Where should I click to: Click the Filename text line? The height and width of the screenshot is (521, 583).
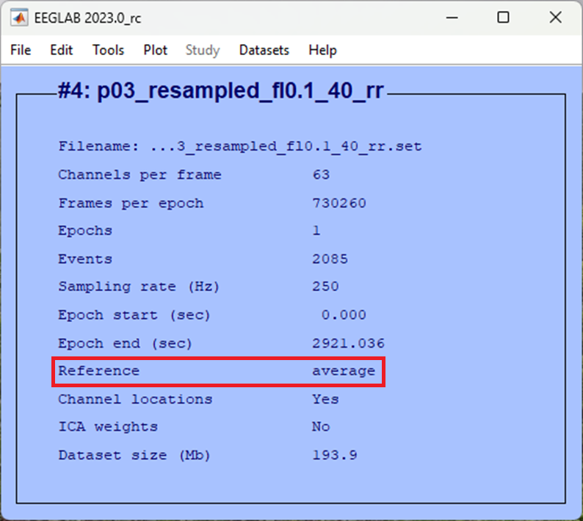click(x=240, y=146)
